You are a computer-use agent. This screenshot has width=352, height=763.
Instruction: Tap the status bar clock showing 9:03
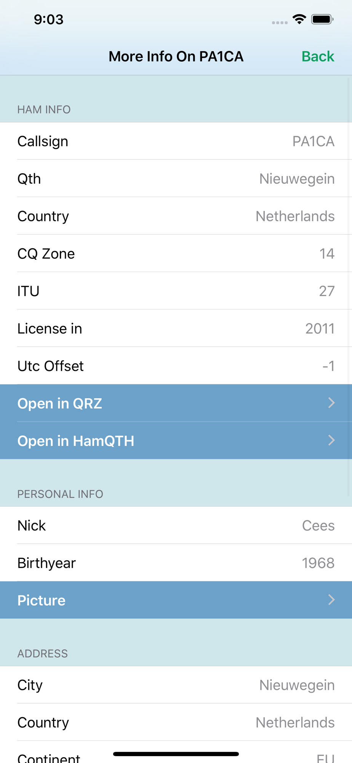[x=49, y=19]
